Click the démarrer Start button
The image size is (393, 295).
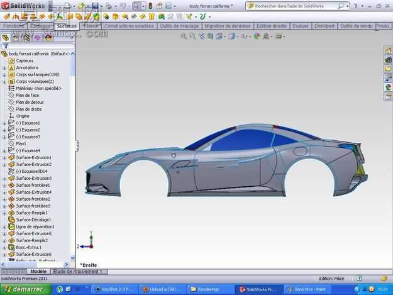pyautogui.click(x=25, y=289)
